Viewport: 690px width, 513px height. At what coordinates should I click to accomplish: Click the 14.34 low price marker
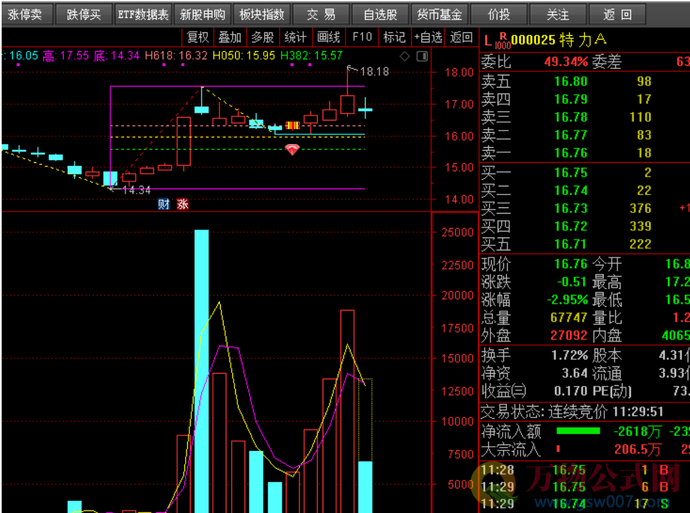pyautogui.click(x=136, y=190)
